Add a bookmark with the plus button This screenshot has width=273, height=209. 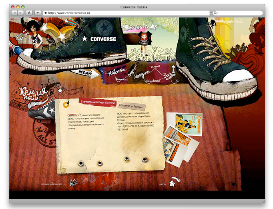coord(38,13)
